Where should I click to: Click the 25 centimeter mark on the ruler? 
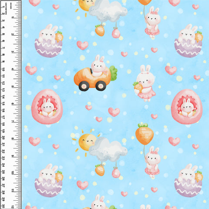click(3, 172)
